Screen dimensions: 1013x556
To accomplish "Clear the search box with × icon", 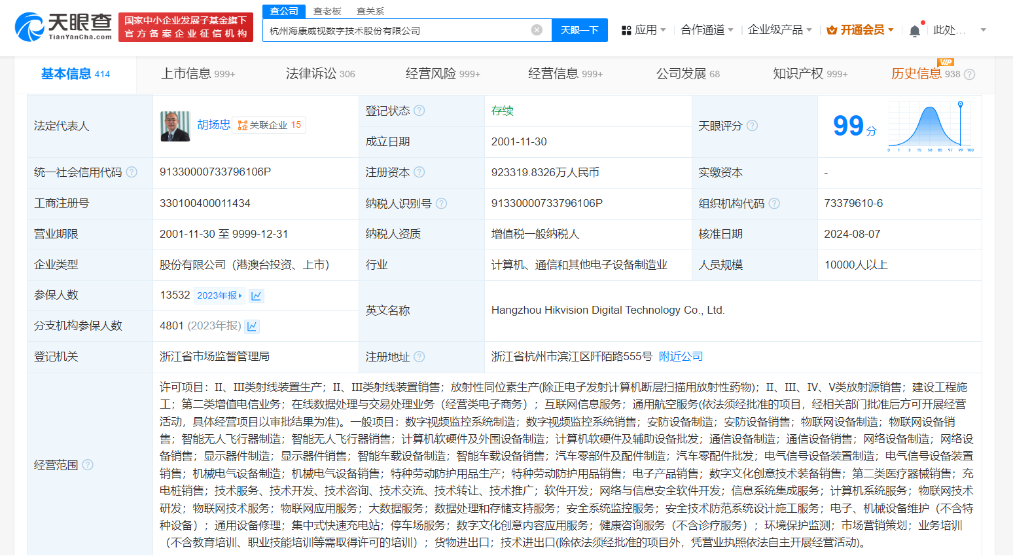I will (x=537, y=29).
